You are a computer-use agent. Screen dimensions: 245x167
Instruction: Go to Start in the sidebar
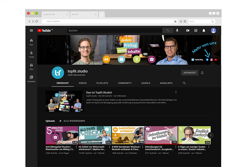pos(31,42)
